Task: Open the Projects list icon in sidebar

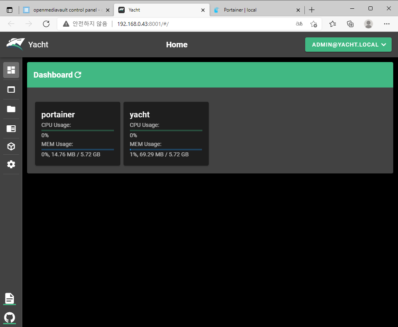Action: (x=11, y=128)
